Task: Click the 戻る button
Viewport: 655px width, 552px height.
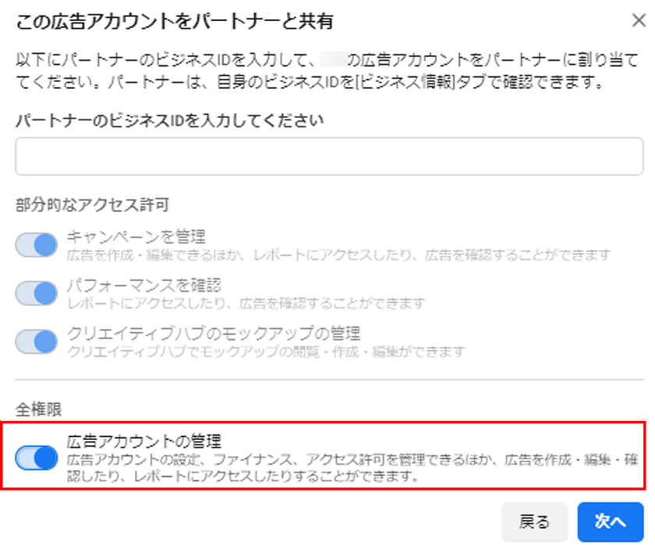Action: pos(534,522)
